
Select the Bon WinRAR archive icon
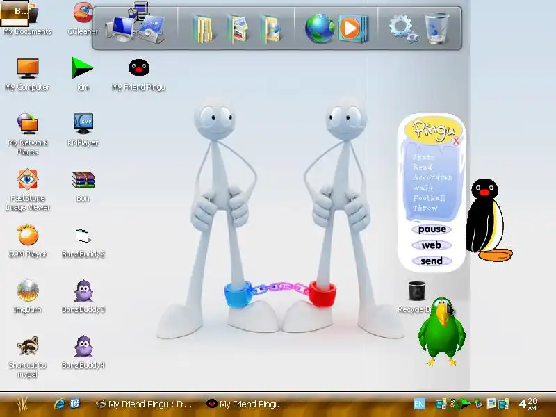coord(83,186)
